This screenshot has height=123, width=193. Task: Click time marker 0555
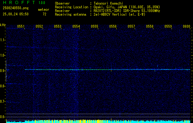95,26
